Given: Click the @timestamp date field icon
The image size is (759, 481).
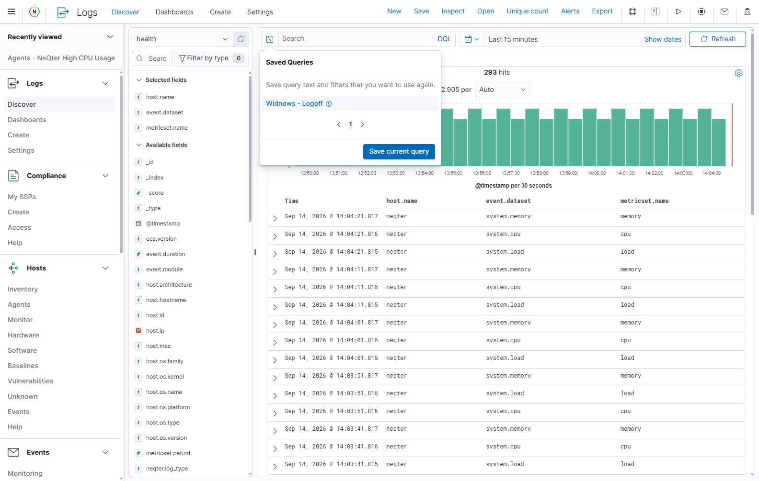Looking at the screenshot, I should coord(138,224).
